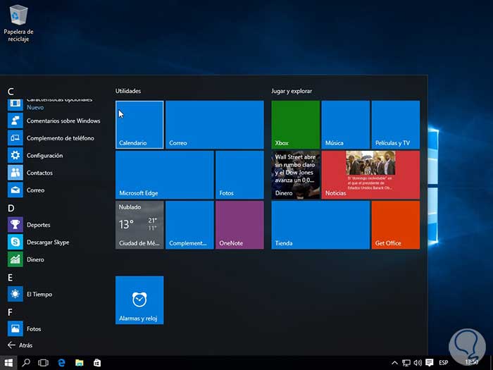Click the Get Office tile
This screenshot has width=493, height=370.
395,225
